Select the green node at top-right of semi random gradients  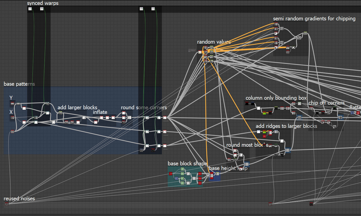point(305,33)
